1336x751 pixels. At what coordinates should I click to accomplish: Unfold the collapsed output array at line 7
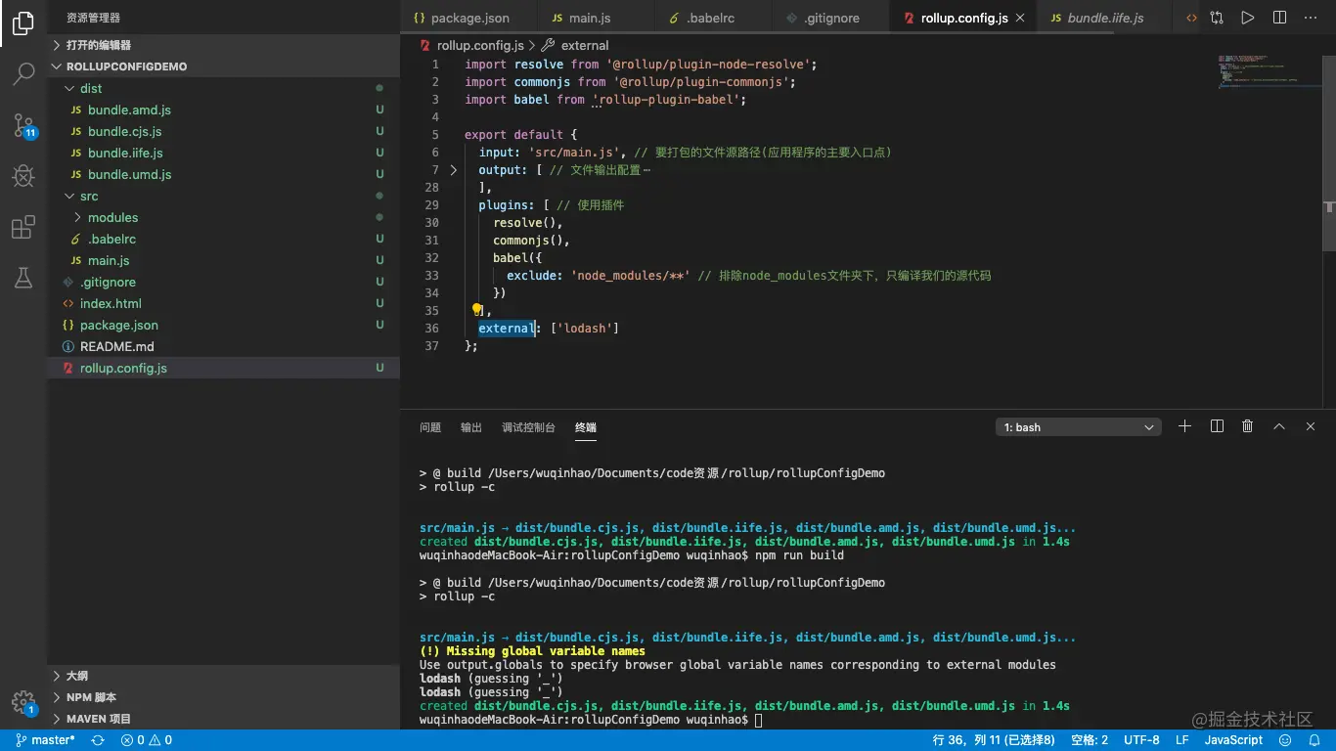tap(453, 170)
